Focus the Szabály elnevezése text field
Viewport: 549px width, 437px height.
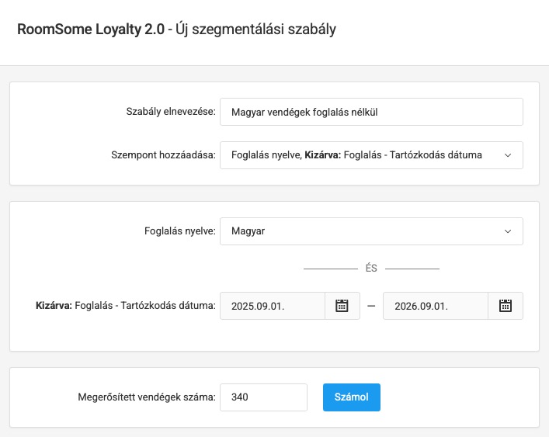click(371, 112)
